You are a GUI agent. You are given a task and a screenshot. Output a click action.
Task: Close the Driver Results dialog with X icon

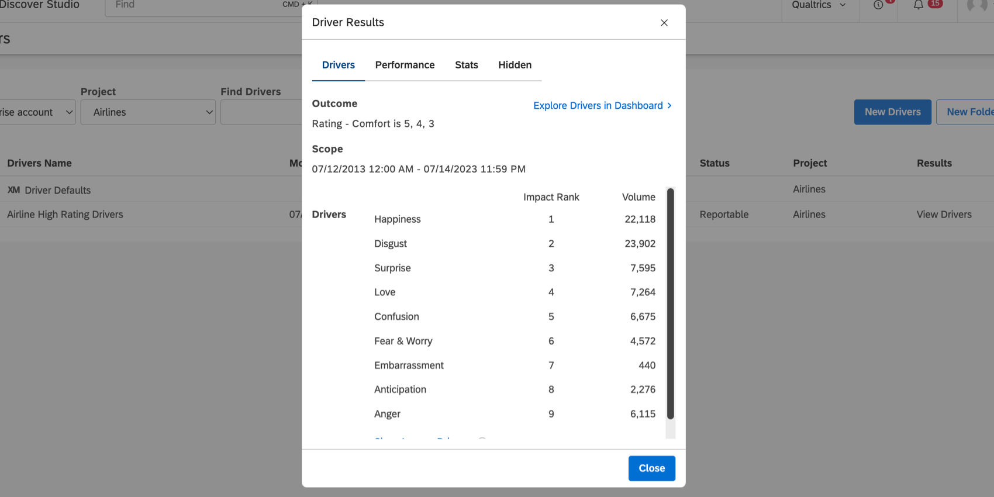(x=664, y=23)
